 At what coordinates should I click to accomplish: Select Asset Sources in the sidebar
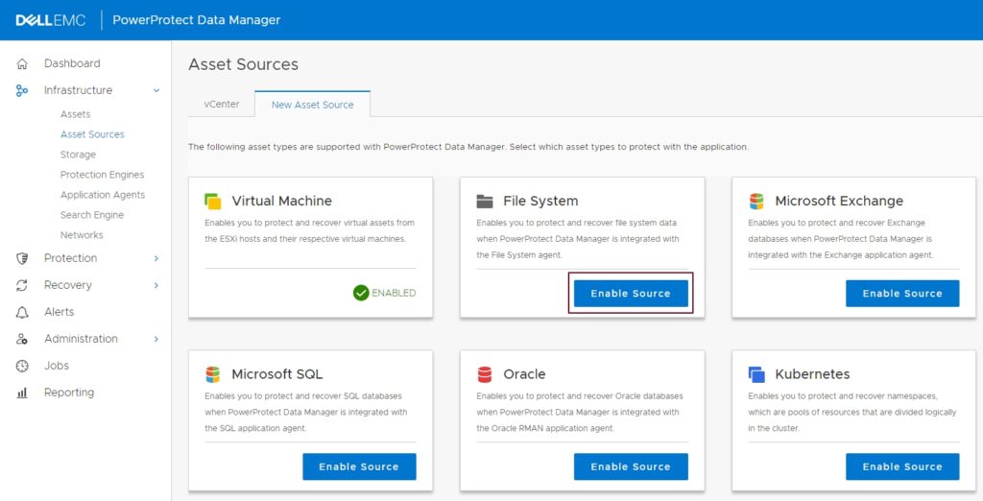[92, 134]
